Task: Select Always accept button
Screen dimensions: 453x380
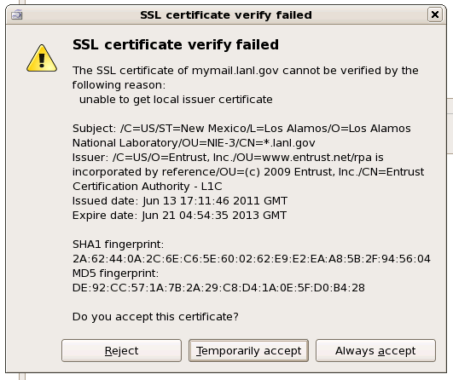Action: point(375,350)
